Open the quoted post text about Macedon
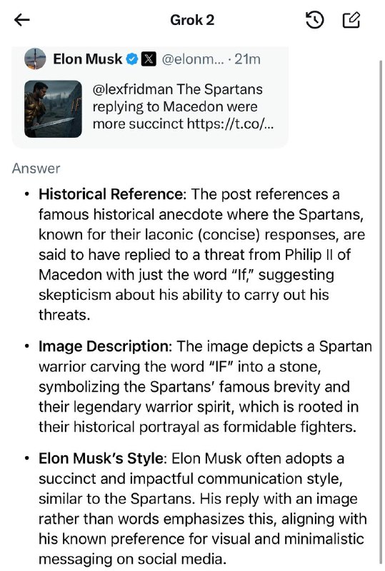This screenshot has width=385, height=571. pyautogui.click(x=183, y=106)
